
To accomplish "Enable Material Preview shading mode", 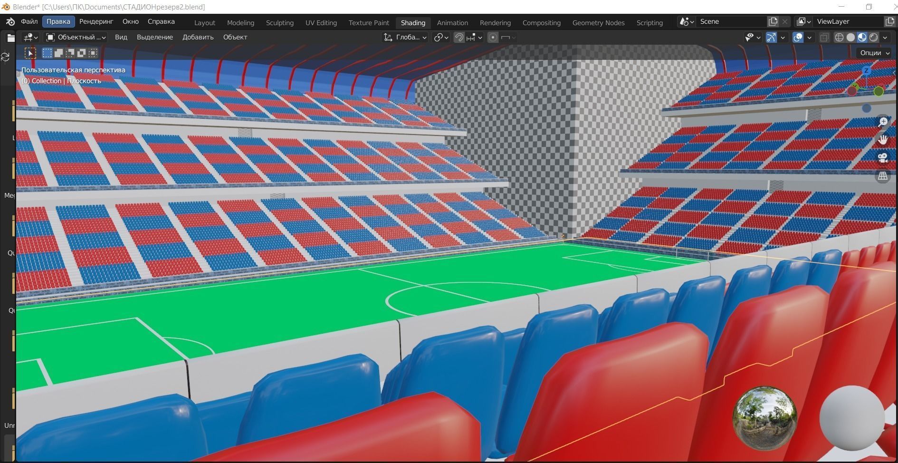I will point(862,37).
